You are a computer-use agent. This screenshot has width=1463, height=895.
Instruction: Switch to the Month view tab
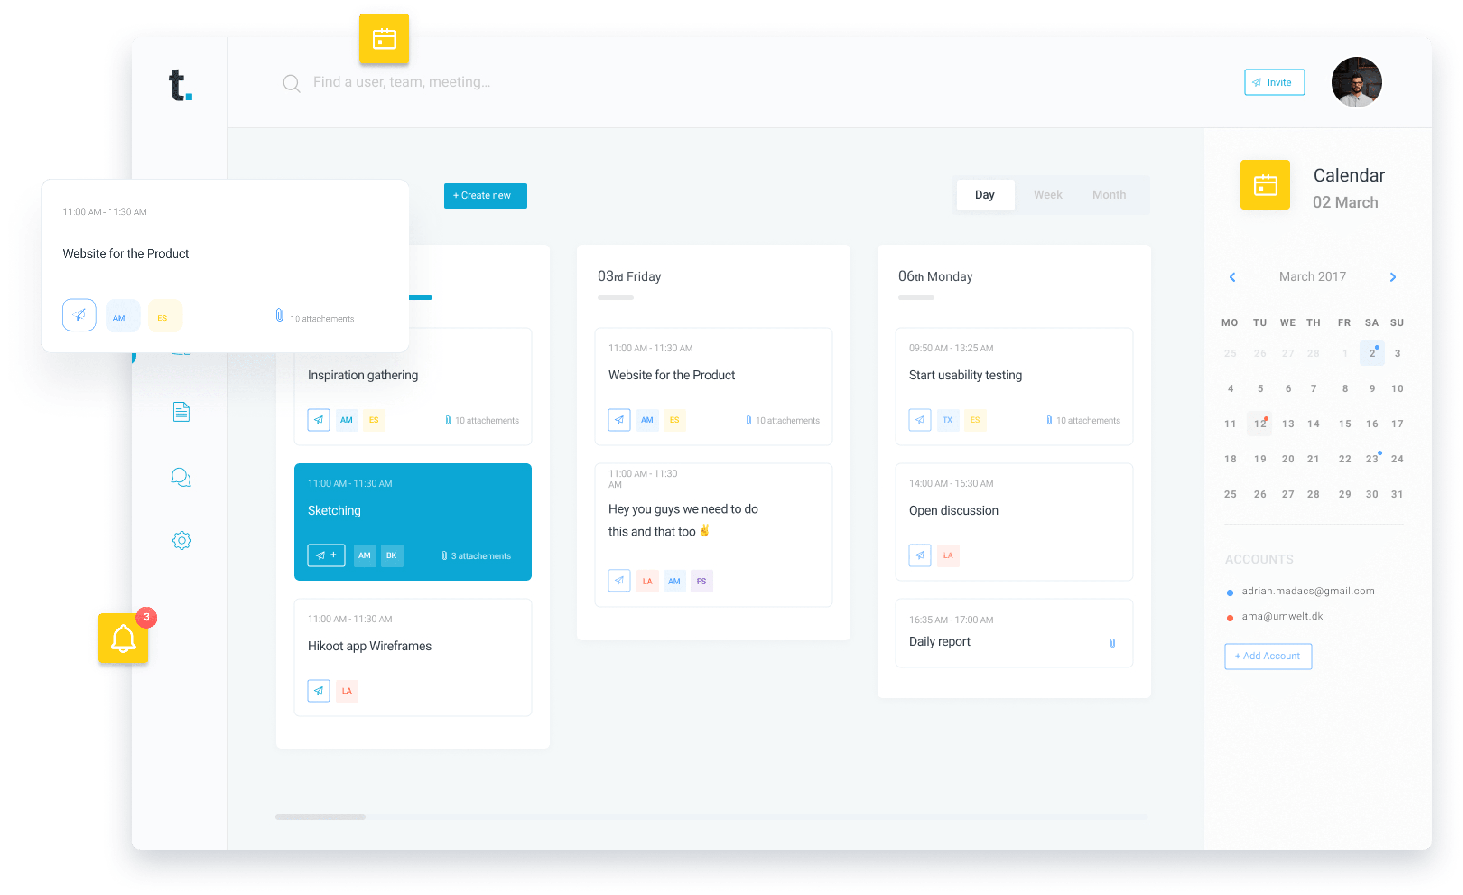click(x=1109, y=195)
